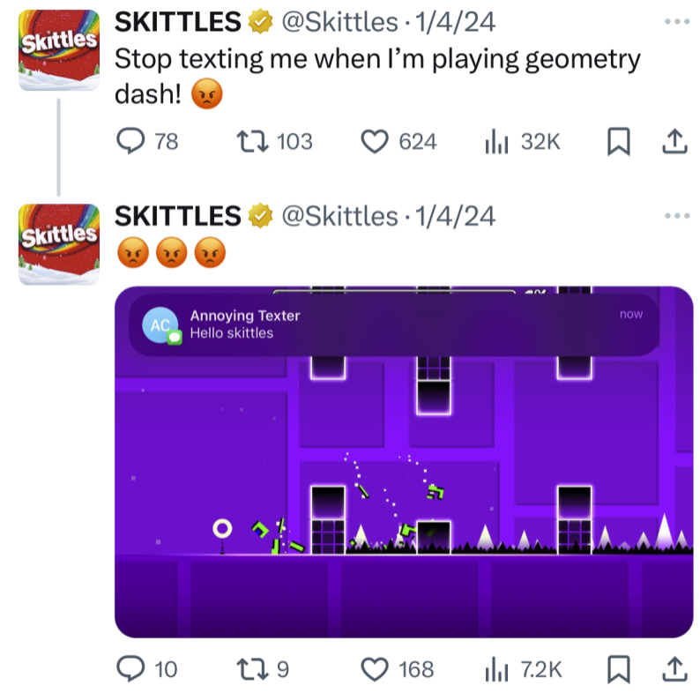The height and width of the screenshot is (693, 700).
Task: Bookmark the second Skittles tweet
Action: (618, 669)
